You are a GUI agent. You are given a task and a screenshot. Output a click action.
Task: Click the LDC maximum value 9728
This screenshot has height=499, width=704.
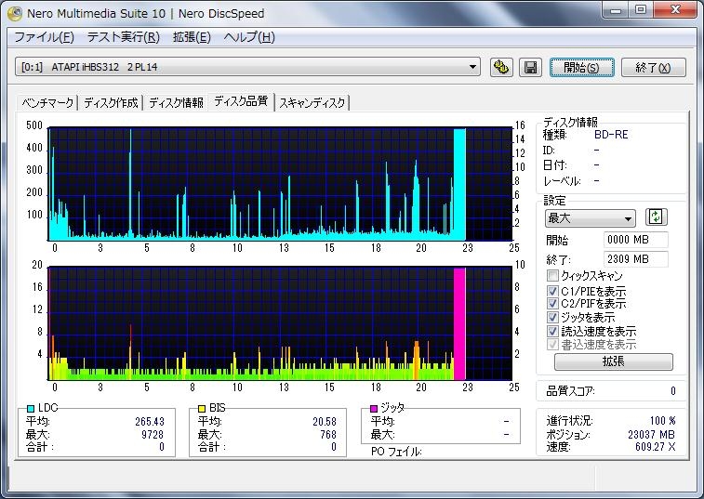point(153,434)
